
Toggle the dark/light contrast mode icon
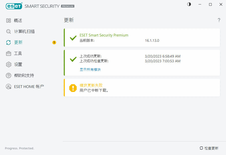189,4
